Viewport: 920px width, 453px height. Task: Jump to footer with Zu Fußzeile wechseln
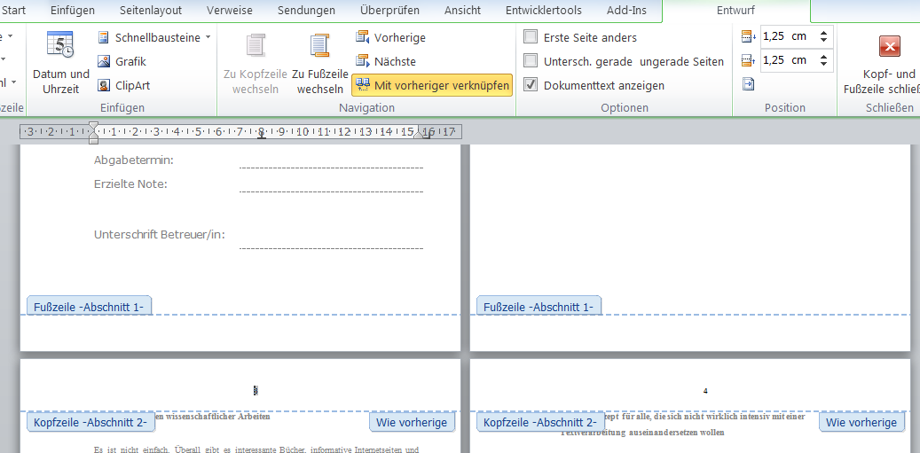click(319, 63)
